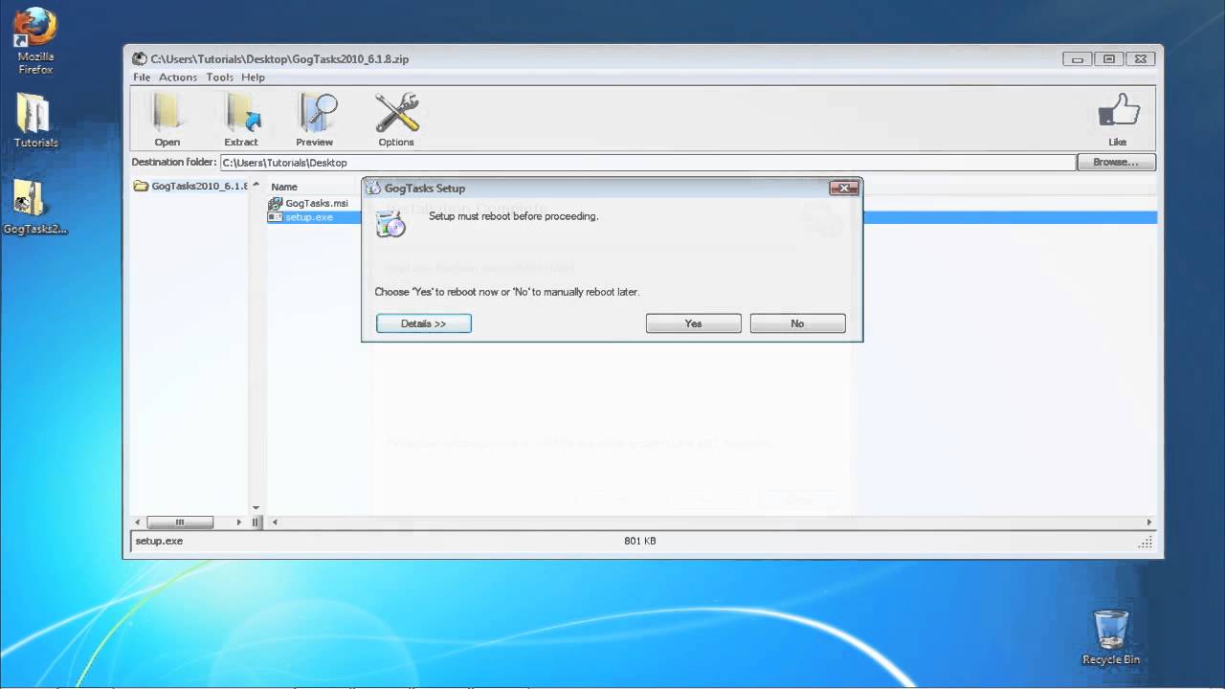Select the GogTasks.msi file row
This screenshot has width=1225, height=689.
[308, 204]
